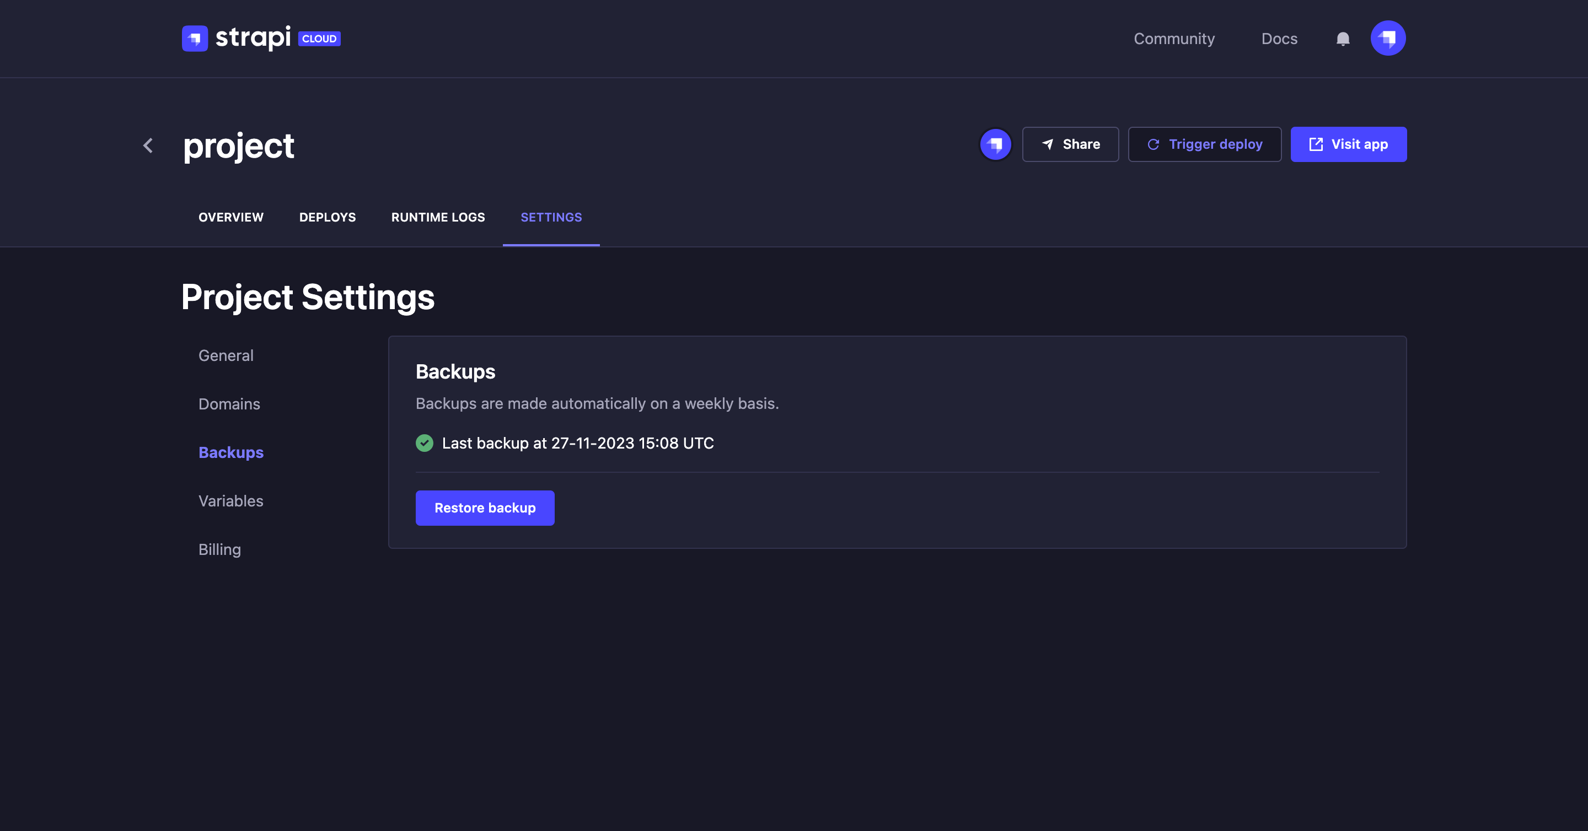The width and height of the screenshot is (1588, 831).
Task: Open the Community link
Action: tap(1174, 39)
